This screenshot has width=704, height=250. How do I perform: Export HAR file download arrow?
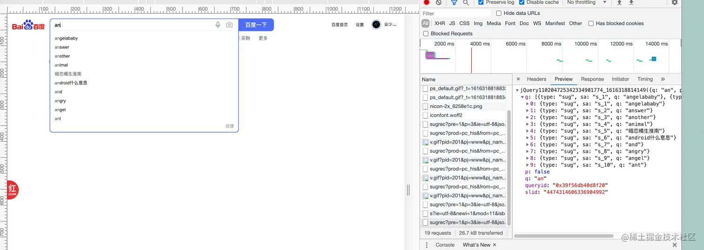click(631, 2)
